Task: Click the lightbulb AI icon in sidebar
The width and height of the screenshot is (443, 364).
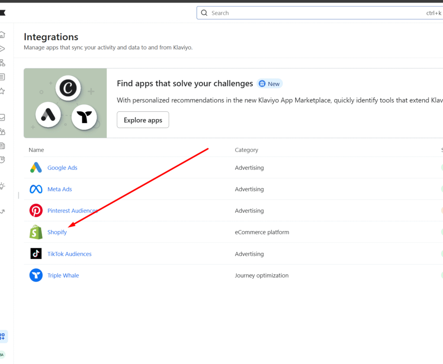Action: click(3, 185)
